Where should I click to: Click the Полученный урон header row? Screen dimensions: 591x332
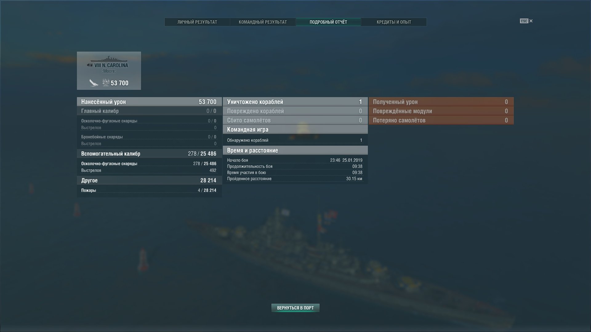441,102
